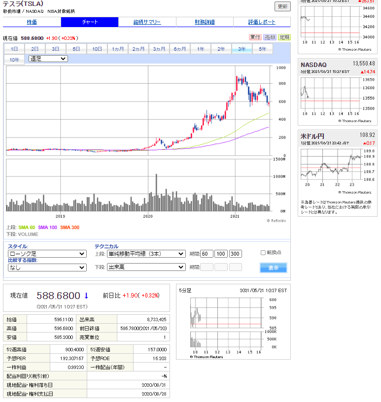Click the period field containing 100
The height and width of the screenshot is (402, 381).
coord(221,254)
